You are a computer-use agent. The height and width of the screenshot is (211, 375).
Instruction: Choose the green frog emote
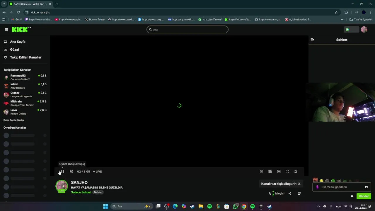tap(333, 181)
